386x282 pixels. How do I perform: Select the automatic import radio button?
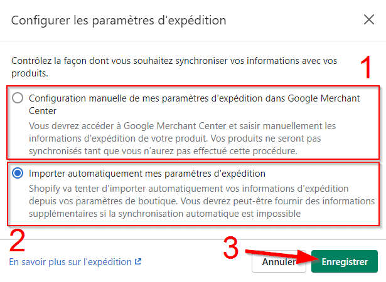pyautogui.click(x=18, y=173)
